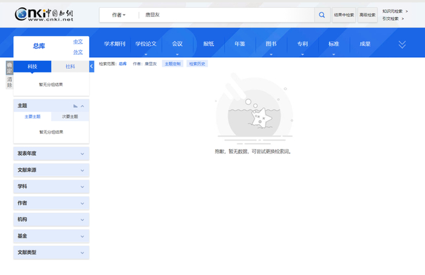Collapse the left sidebar with arrow icon
Viewport: 425px width, 275px height.
[92, 66]
